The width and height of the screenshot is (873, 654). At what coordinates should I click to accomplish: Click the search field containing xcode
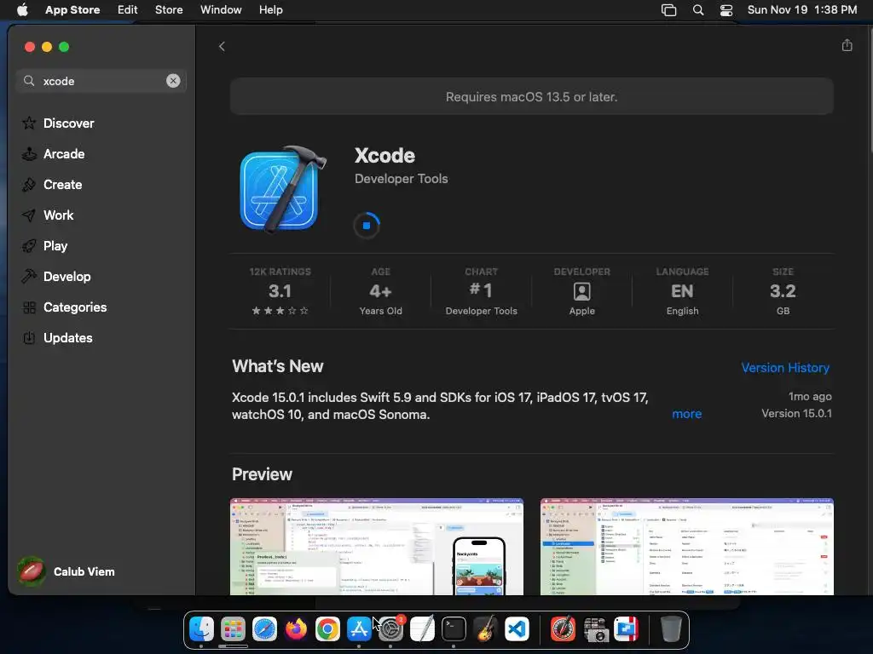pyautogui.click(x=101, y=81)
